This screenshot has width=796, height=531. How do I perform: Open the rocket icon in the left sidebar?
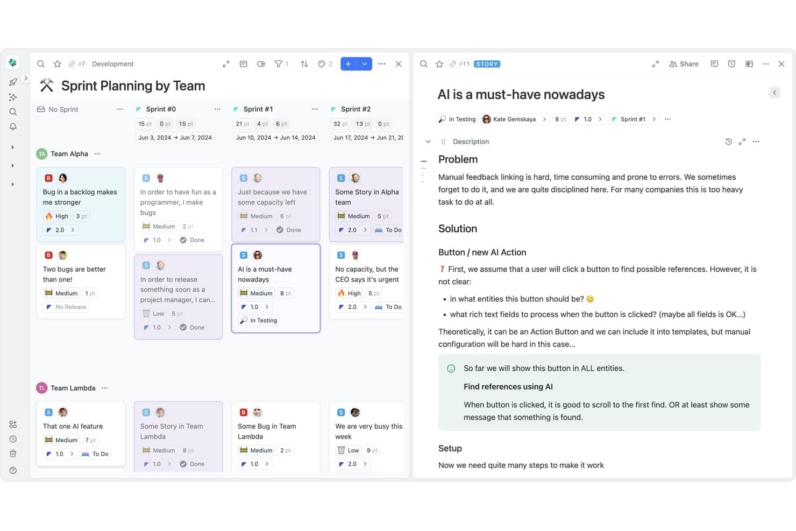coord(13,82)
